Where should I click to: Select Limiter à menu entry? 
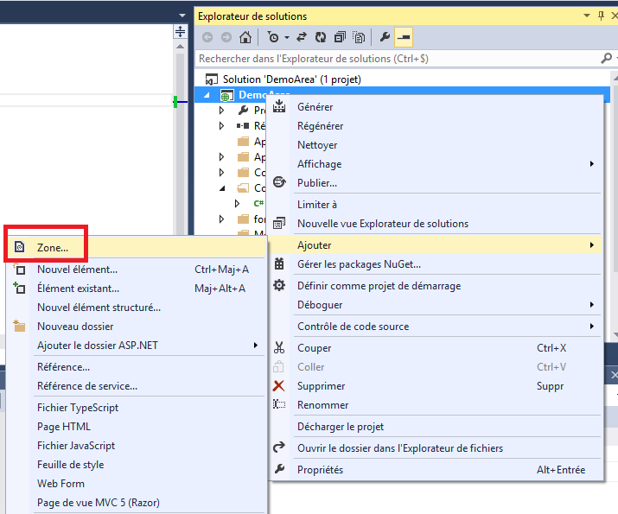[436, 205]
